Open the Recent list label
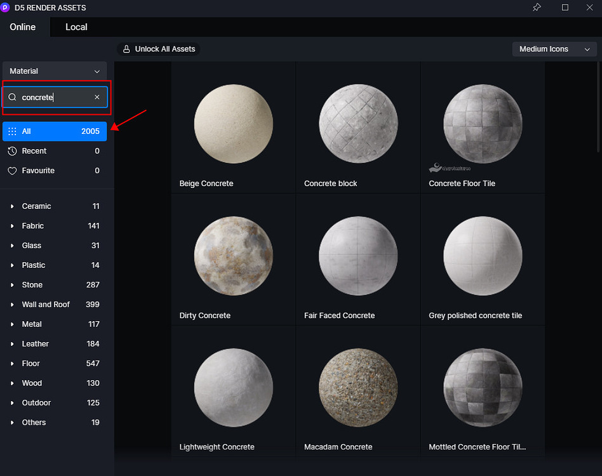 (34, 151)
